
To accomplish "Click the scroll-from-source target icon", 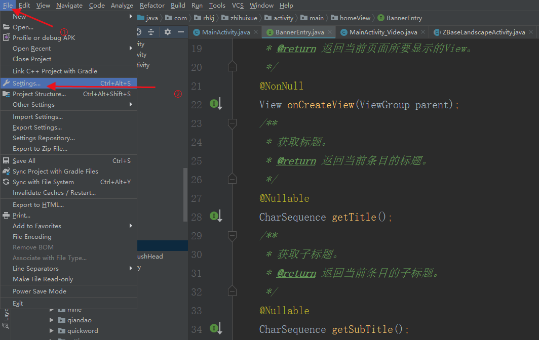I will click(x=139, y=32).
